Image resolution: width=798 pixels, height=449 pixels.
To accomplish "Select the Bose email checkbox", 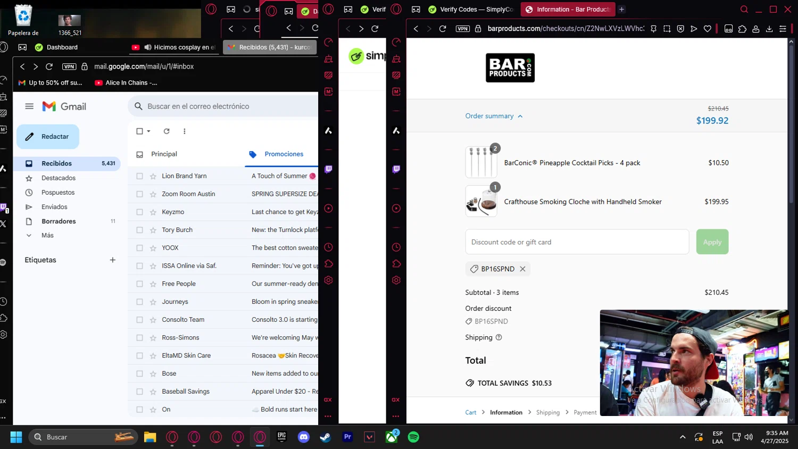I will pos(139,373).
